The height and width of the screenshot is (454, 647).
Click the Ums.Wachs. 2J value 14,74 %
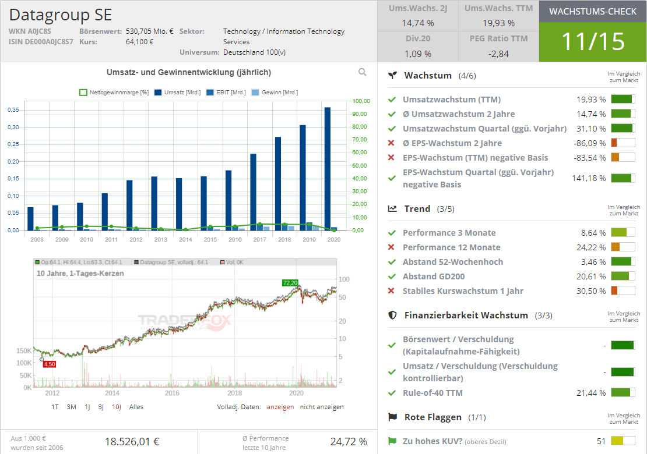418,23
